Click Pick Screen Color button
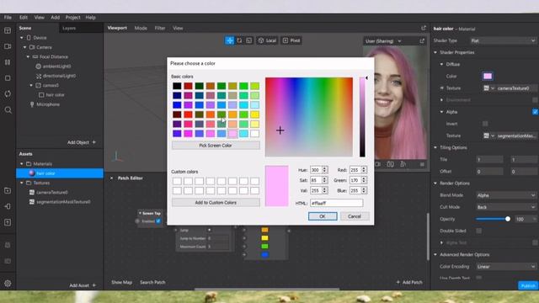 tap(216, 146)
